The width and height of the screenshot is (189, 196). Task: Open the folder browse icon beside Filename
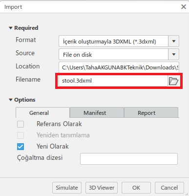[173, 81]
